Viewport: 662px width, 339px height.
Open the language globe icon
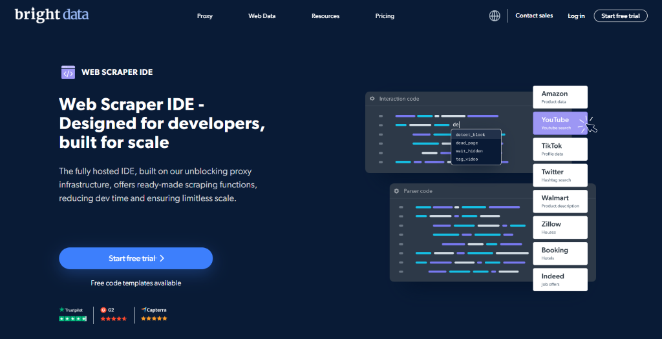495,15
